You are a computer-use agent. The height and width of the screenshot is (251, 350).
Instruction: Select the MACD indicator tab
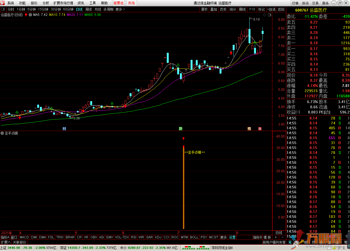24,237
